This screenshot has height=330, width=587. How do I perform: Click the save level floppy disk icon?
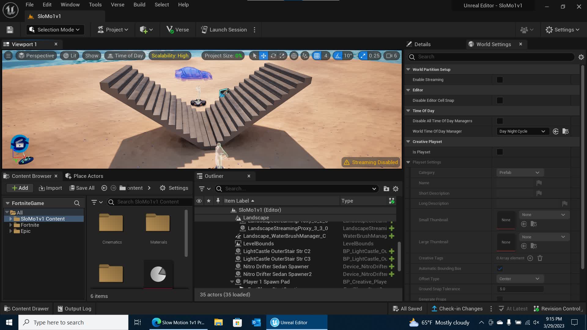point(10,30)
